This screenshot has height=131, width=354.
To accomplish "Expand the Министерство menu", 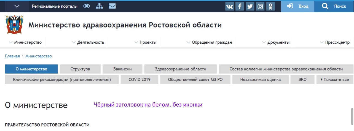I will 25,42.
